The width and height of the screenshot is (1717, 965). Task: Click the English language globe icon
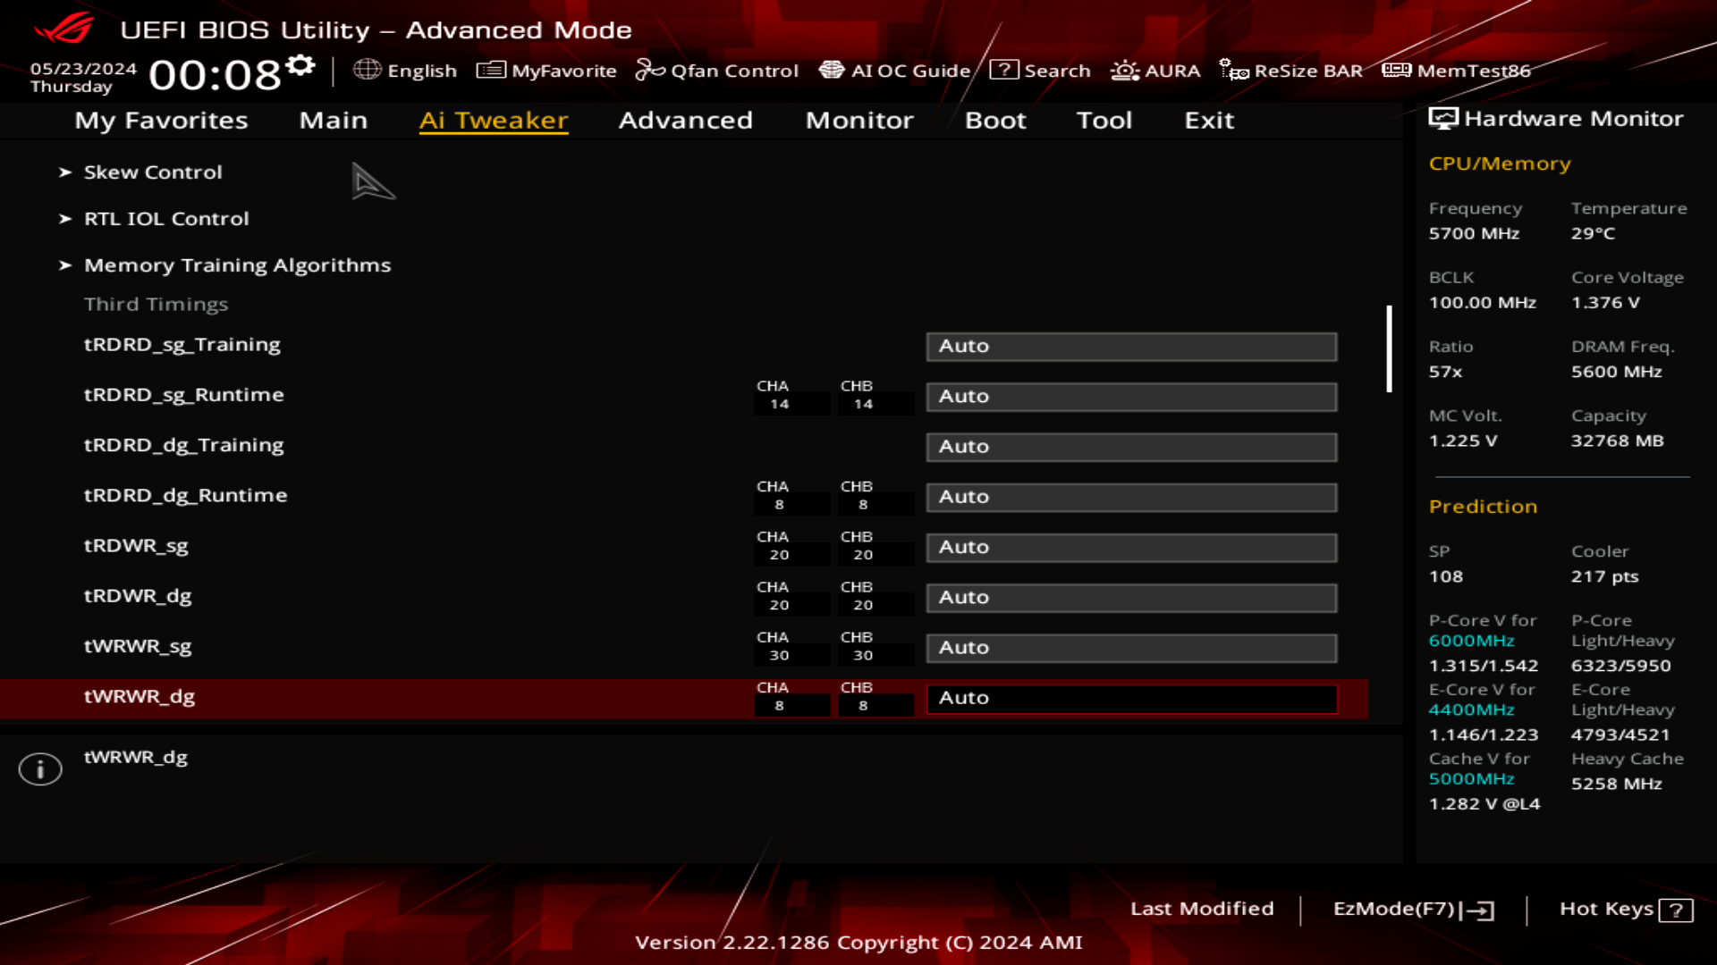pyautogui.click(x=367, y=70)
